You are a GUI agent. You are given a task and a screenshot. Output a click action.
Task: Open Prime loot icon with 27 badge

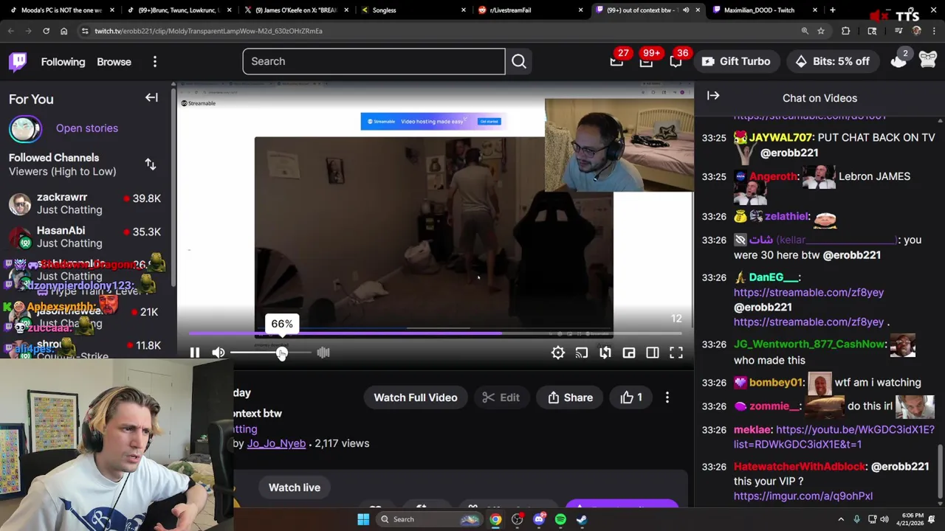(616, 62)
